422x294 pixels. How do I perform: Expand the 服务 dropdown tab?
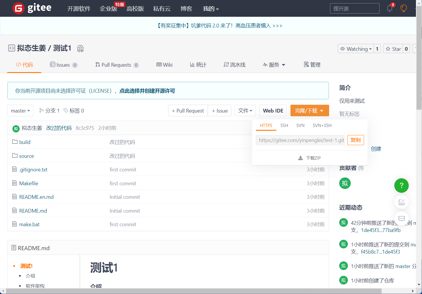[274, 65]
